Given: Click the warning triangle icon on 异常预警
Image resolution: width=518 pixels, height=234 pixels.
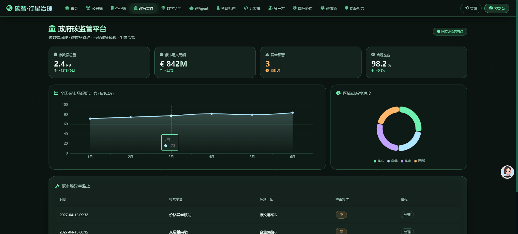Looking at the screenshot, I should point(267,54).
